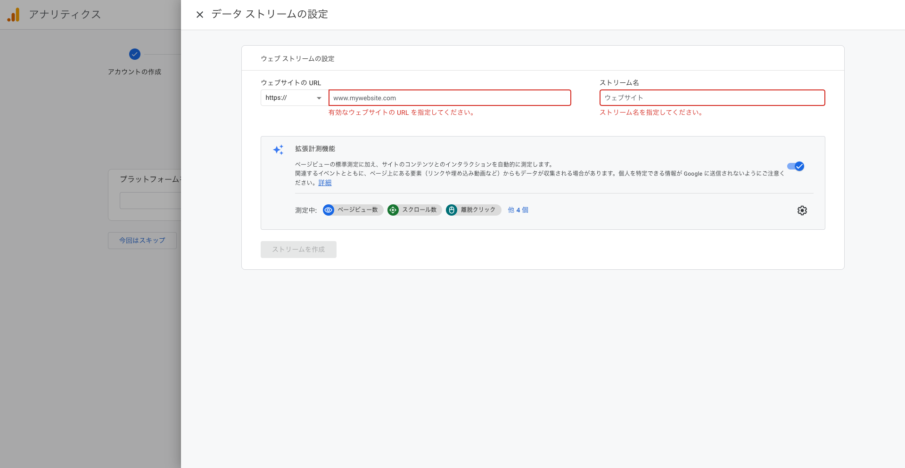Screen dimensions: 905x468
Task: Select the ページビュー数 measurement chip
Action: pos(358,210)
